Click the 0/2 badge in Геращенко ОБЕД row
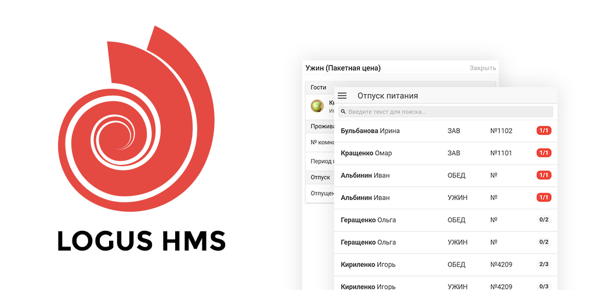594x290 pixels. pos(544,220)
